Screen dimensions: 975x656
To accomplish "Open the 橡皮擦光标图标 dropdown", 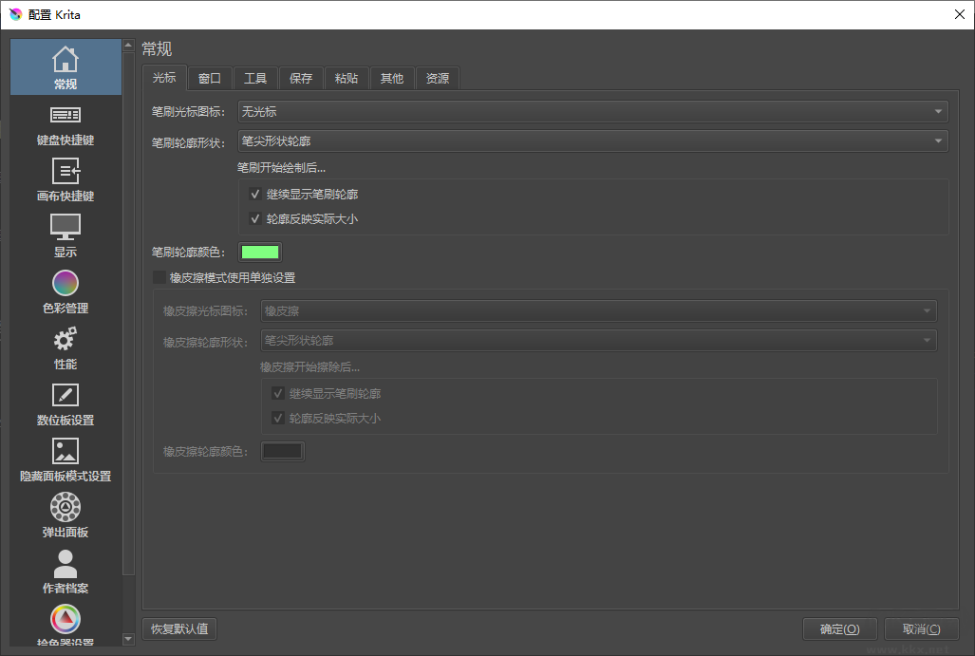I will point(599,310).
